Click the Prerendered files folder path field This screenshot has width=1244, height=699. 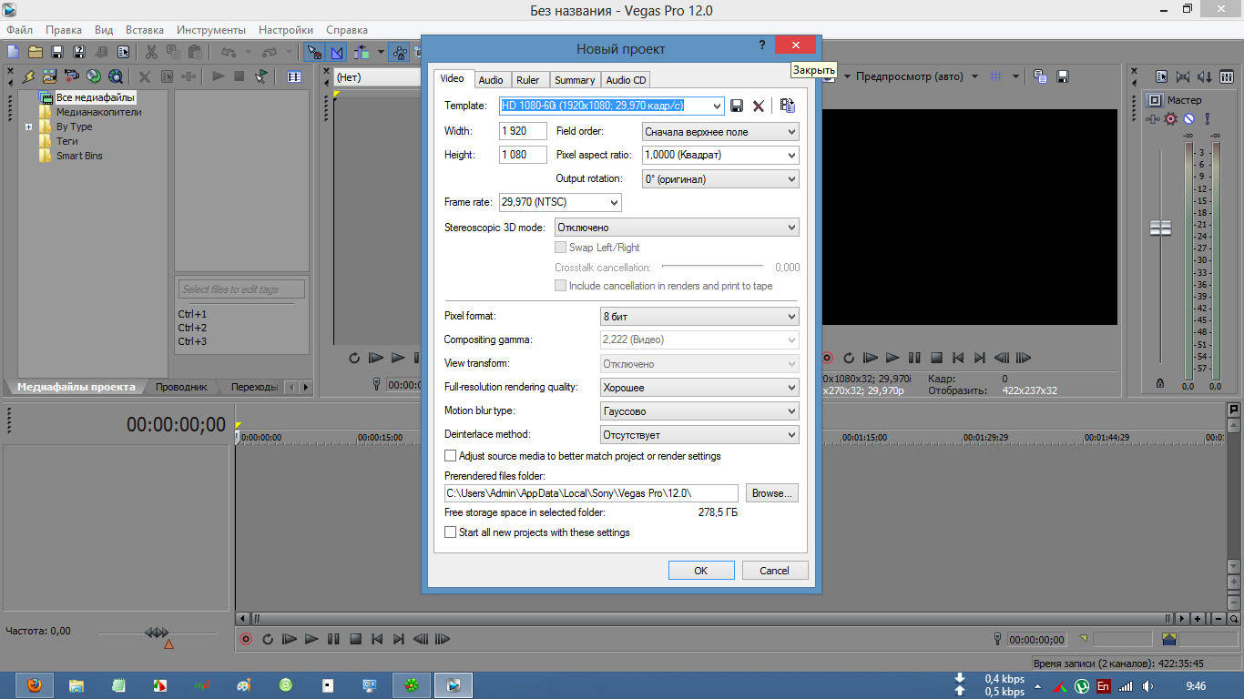(591, 493)
